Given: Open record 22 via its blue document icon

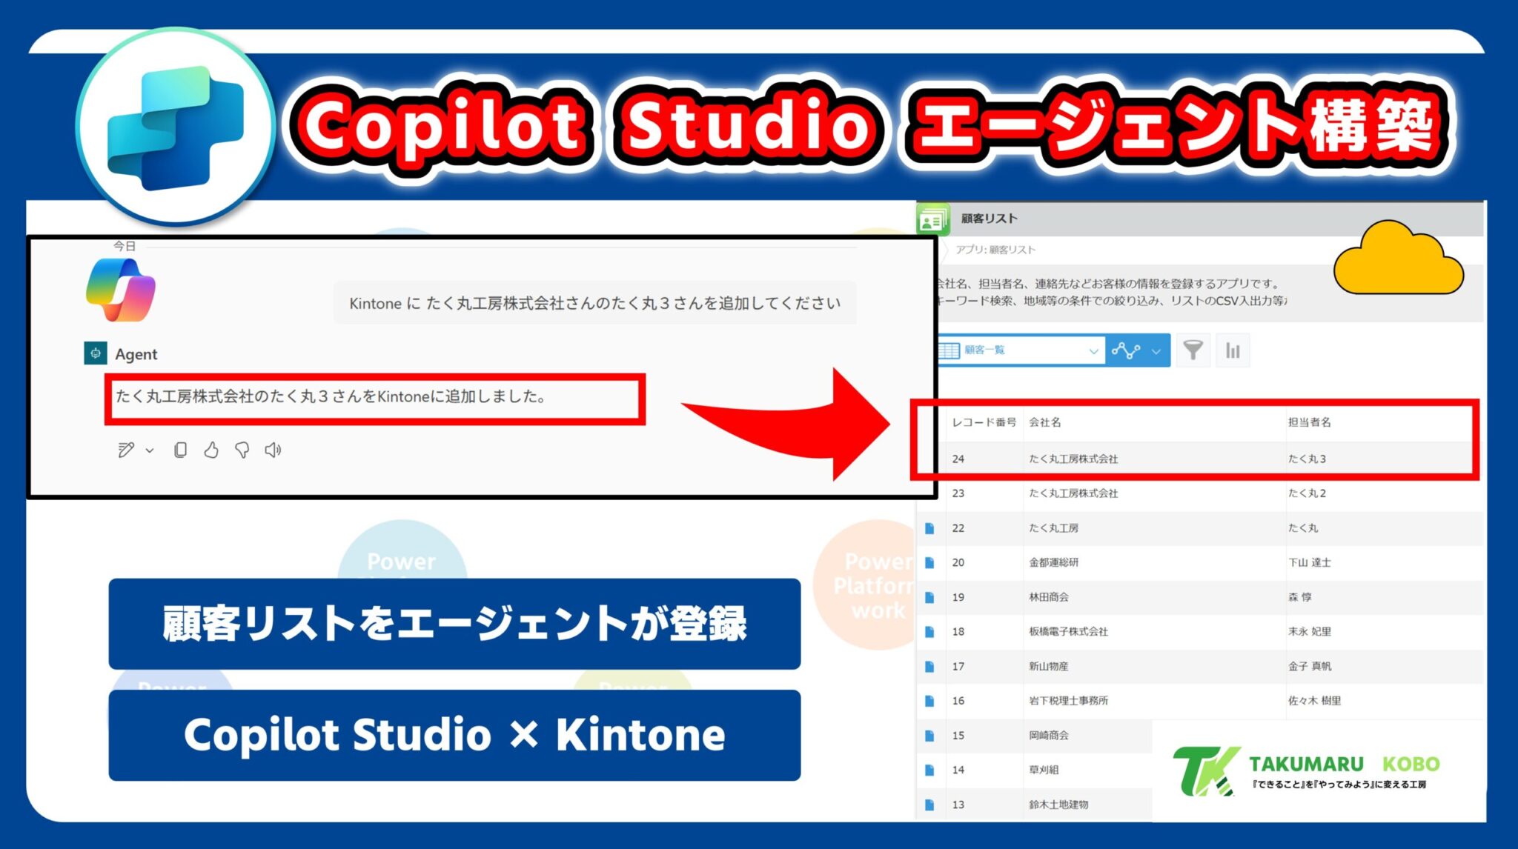Looking at the screenshot, I should coord(931,527).
